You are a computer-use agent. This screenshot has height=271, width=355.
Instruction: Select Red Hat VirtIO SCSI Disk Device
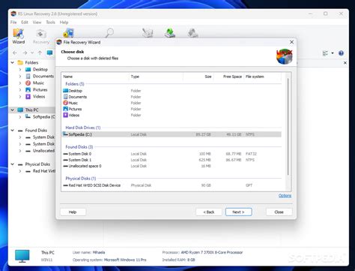172,185
